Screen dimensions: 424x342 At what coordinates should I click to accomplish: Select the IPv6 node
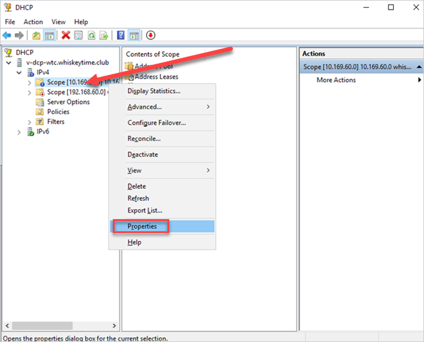coord(42,131)
